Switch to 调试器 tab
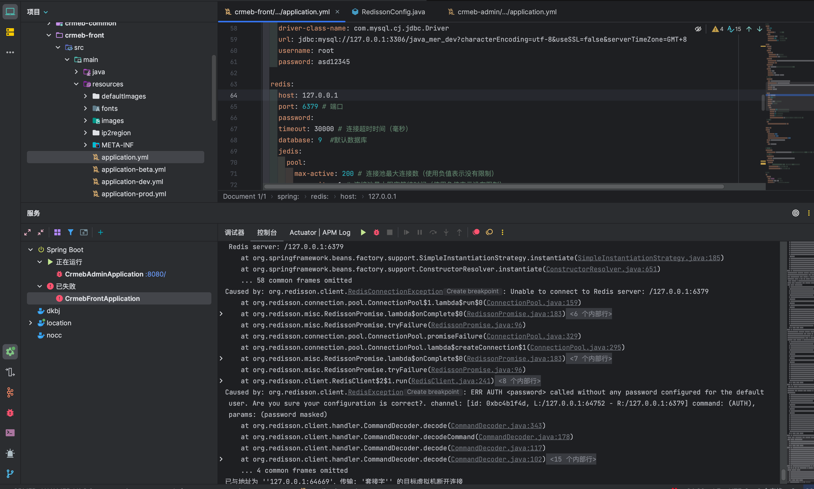Screen dimensions: 814x489 click(x=234, y=232)
